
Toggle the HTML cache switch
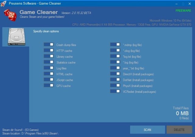tap(49, 74)
